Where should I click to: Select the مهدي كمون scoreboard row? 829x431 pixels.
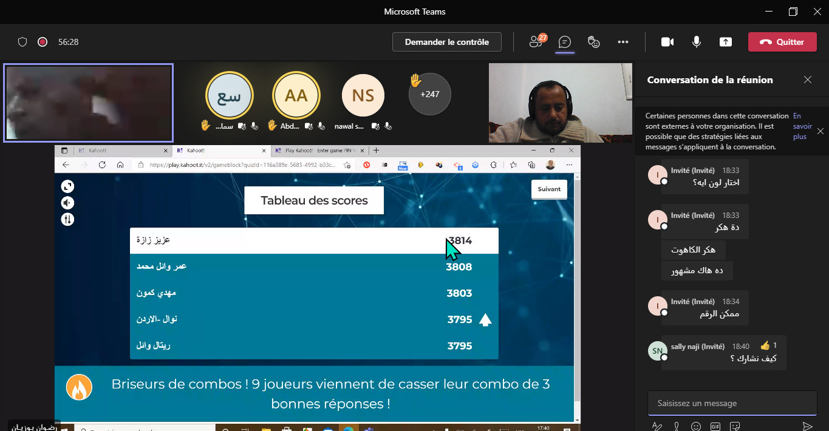point(314,293)
